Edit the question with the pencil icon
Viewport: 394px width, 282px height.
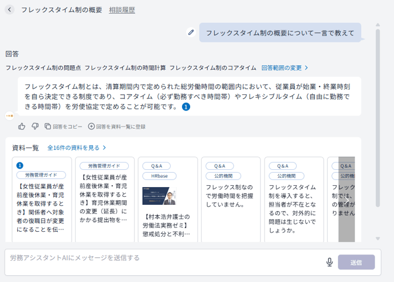pyautogui.click(x=191, y=32)
